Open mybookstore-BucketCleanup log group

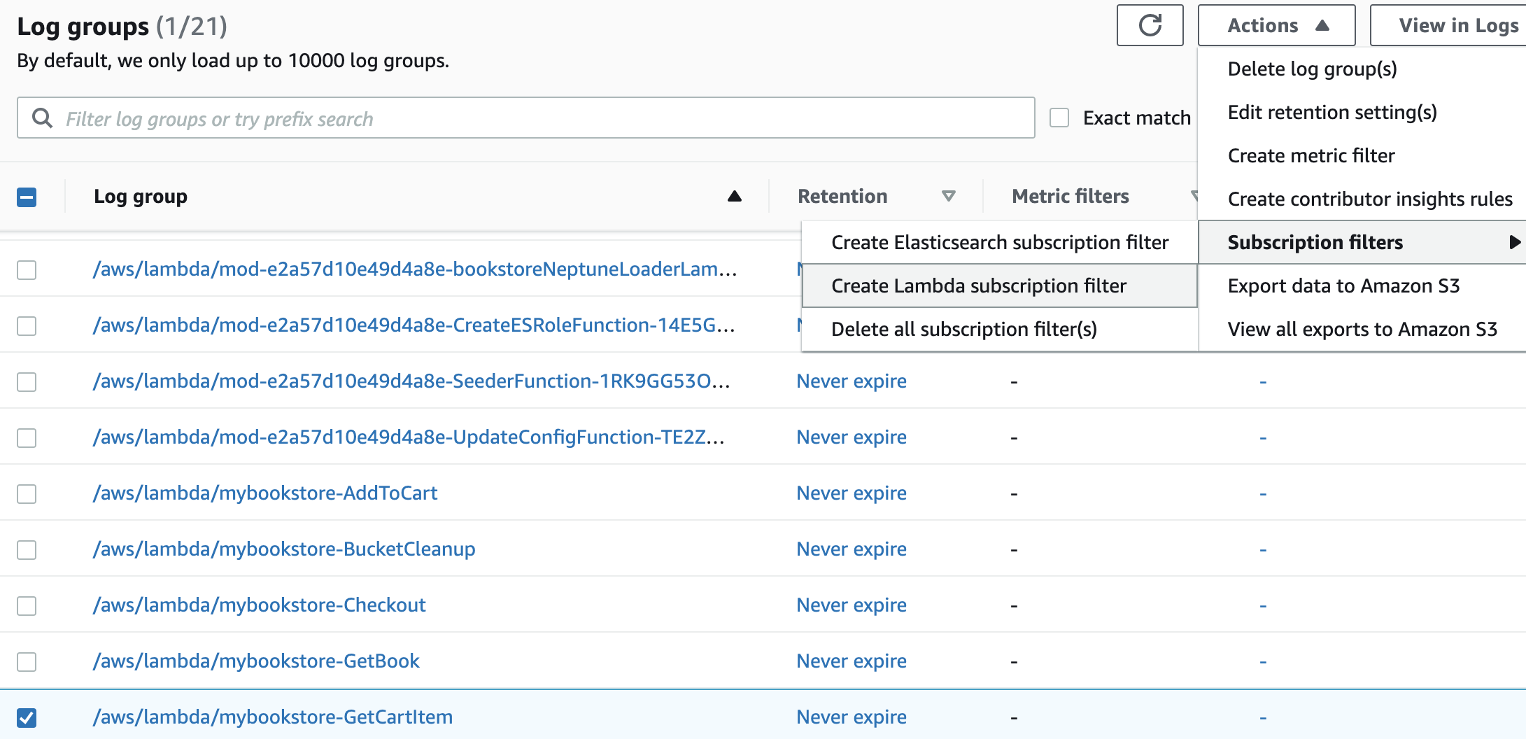(284, 549)
